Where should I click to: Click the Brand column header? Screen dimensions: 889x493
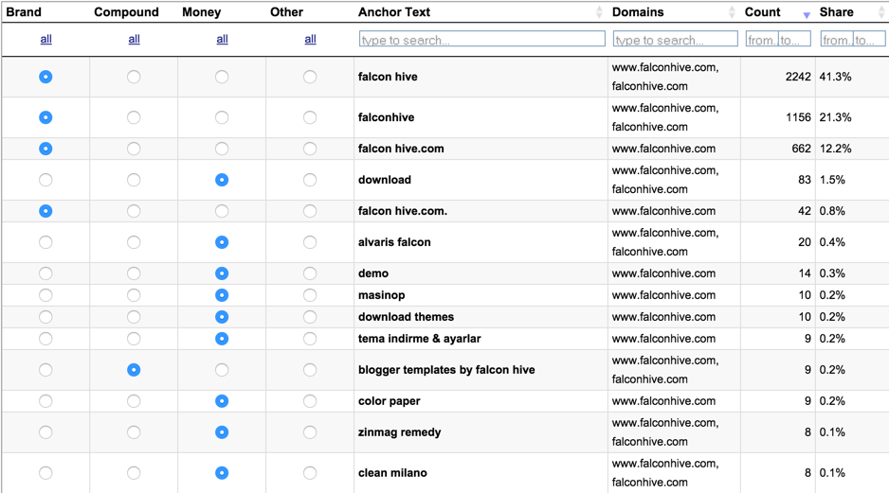tap(24, 12)
